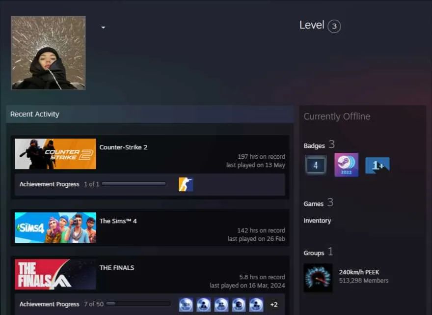Screen dimensions: 432x315
Task: Click the cube-shaped THE FINALS achievement icon
Action: click(239, 305)
